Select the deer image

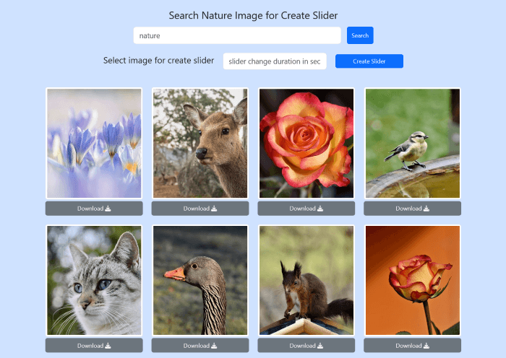click(200, 143)
